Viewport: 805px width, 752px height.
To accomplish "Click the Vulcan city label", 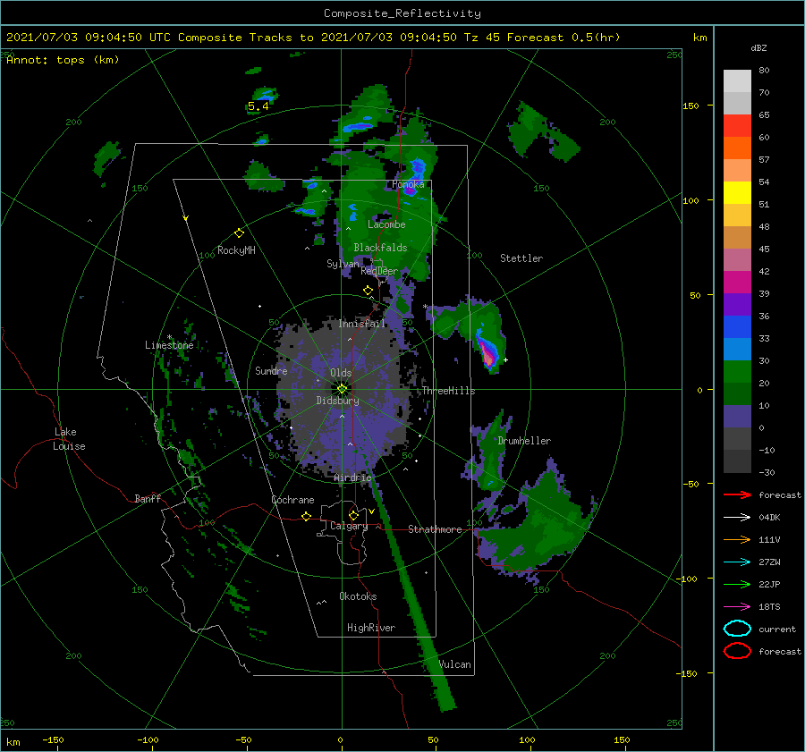I will [454, 664].
